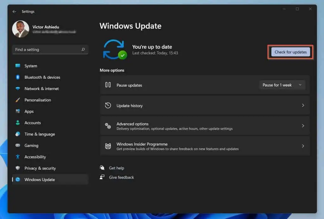Screen dimensions: 324x219
Task: Go back using the arrow at top left
Action: coord(15,11)
